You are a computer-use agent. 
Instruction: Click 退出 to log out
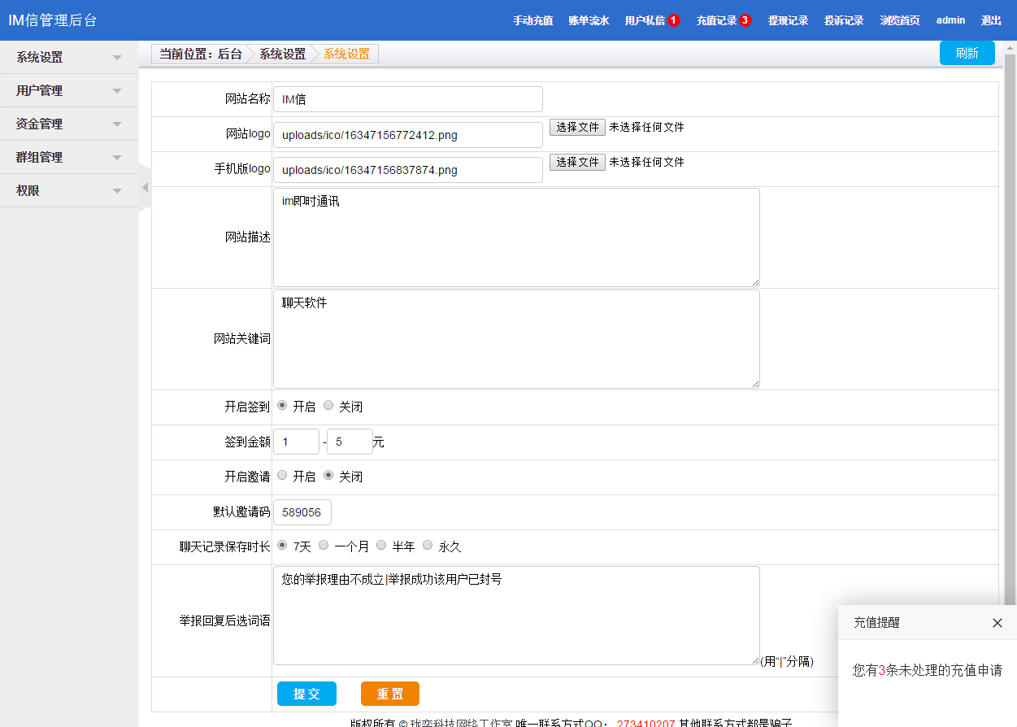coord(991,20)
